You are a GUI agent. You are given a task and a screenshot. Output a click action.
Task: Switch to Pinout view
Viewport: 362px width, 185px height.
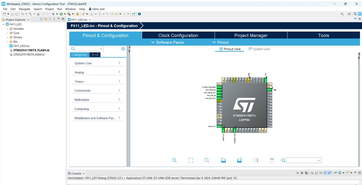click(x=230, y=49)
